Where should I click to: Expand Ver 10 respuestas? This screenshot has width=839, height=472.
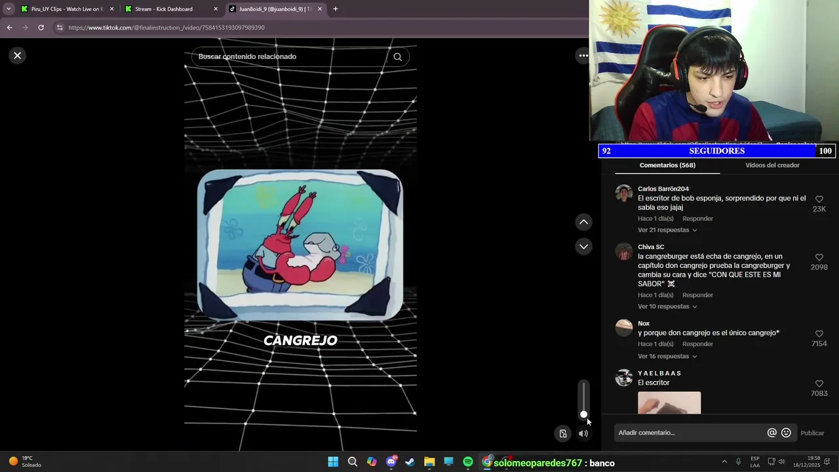coord(667,307)
